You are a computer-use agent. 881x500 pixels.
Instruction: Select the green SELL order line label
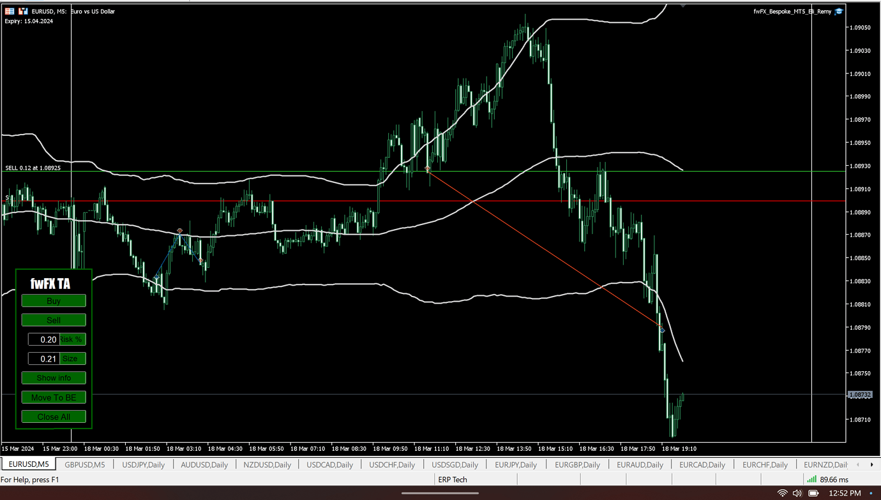(x=33, y=168)
